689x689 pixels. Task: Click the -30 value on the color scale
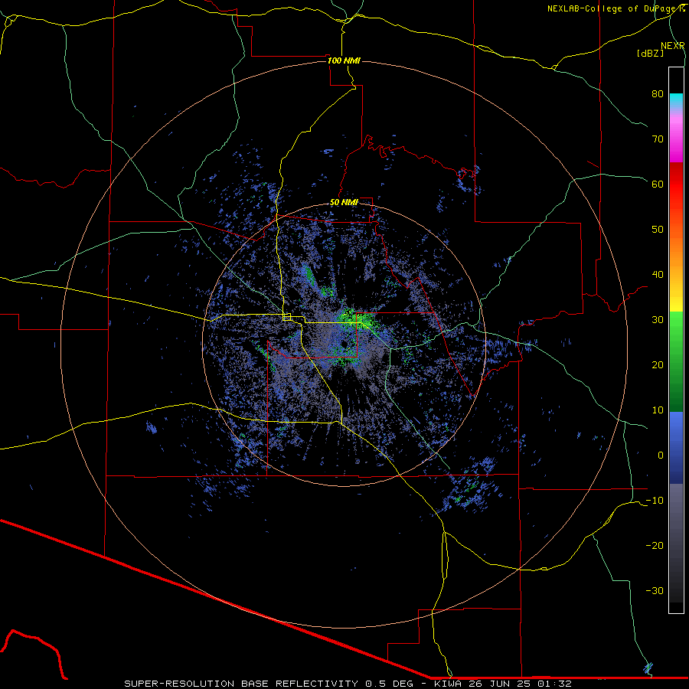tap(655, 590)
